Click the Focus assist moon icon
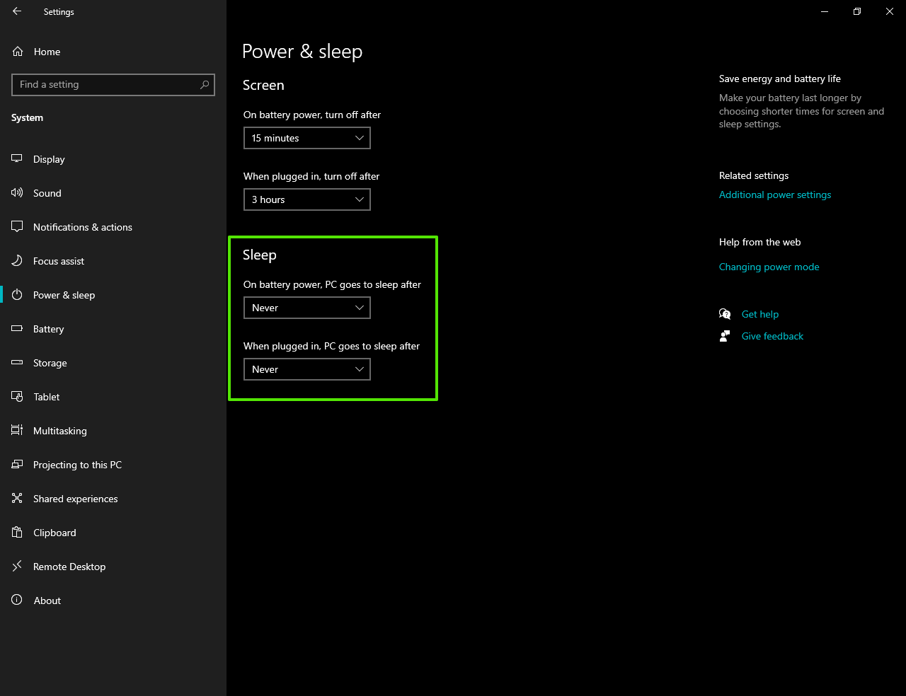Image resolution: width=906 pixels, height=696 pixels. (x=17, y=261)
